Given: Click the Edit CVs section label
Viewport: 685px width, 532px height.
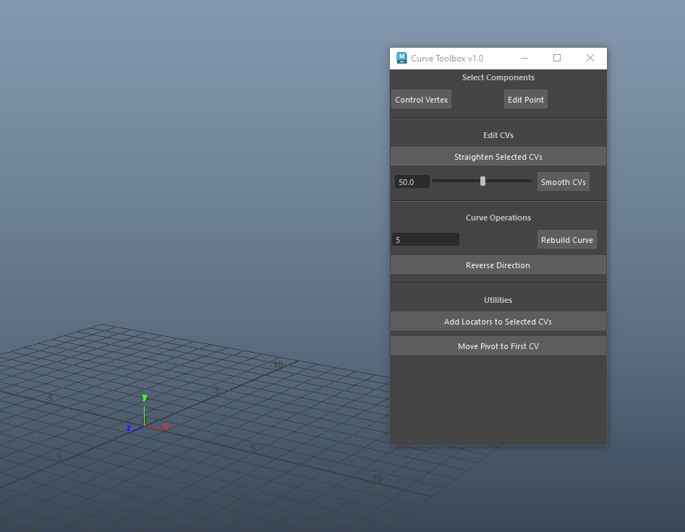Looking at the screenshot, I should pyautogui.click(x=498, y=135).
